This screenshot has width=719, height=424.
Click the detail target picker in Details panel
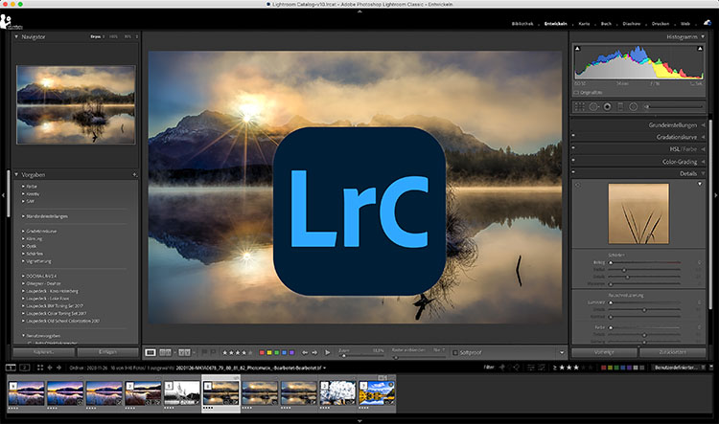tap(577, 185)
